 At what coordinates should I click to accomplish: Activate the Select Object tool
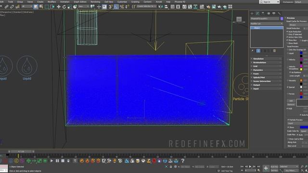pos(36,7)
